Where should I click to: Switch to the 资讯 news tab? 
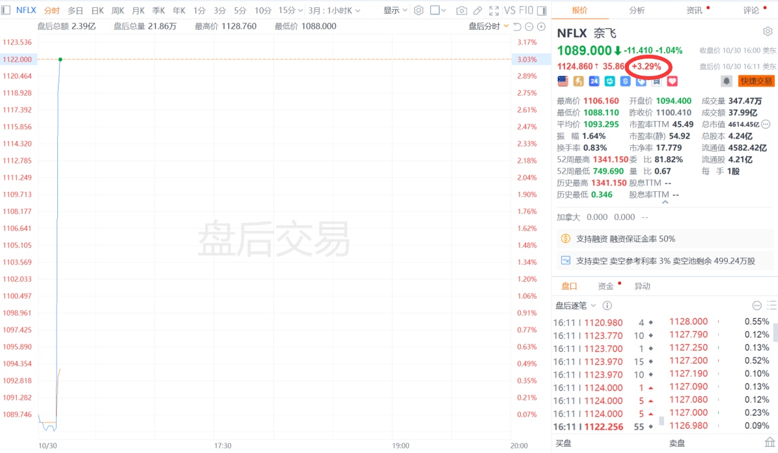coord(695,10)
